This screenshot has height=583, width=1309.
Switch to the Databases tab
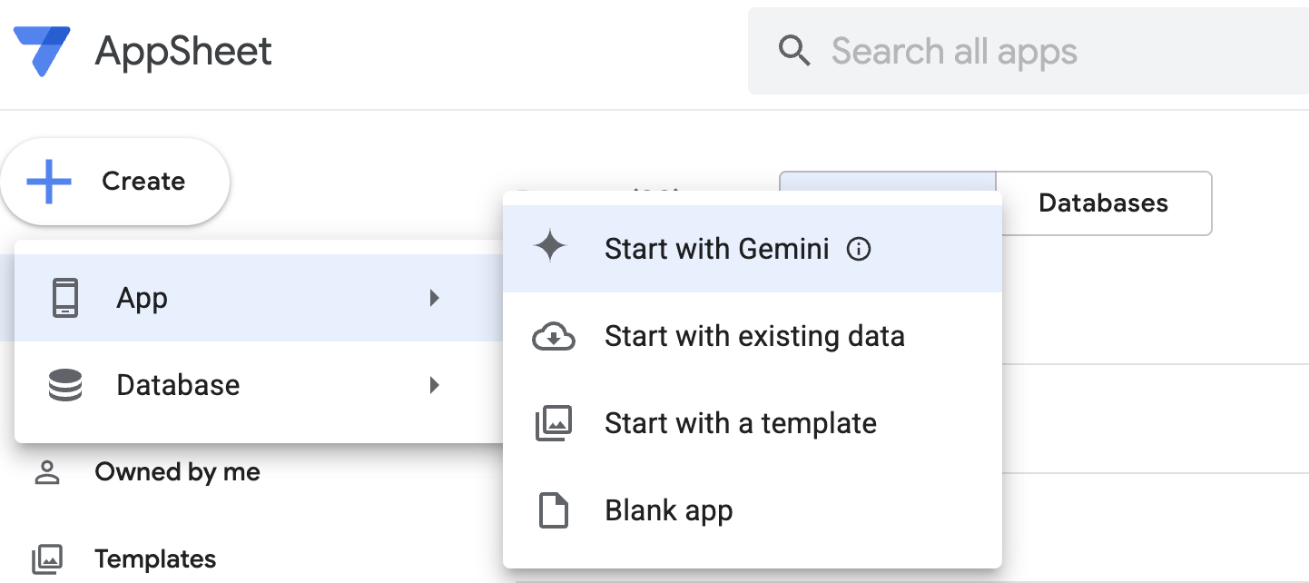pyautogui.click(x=1103, y=203)
